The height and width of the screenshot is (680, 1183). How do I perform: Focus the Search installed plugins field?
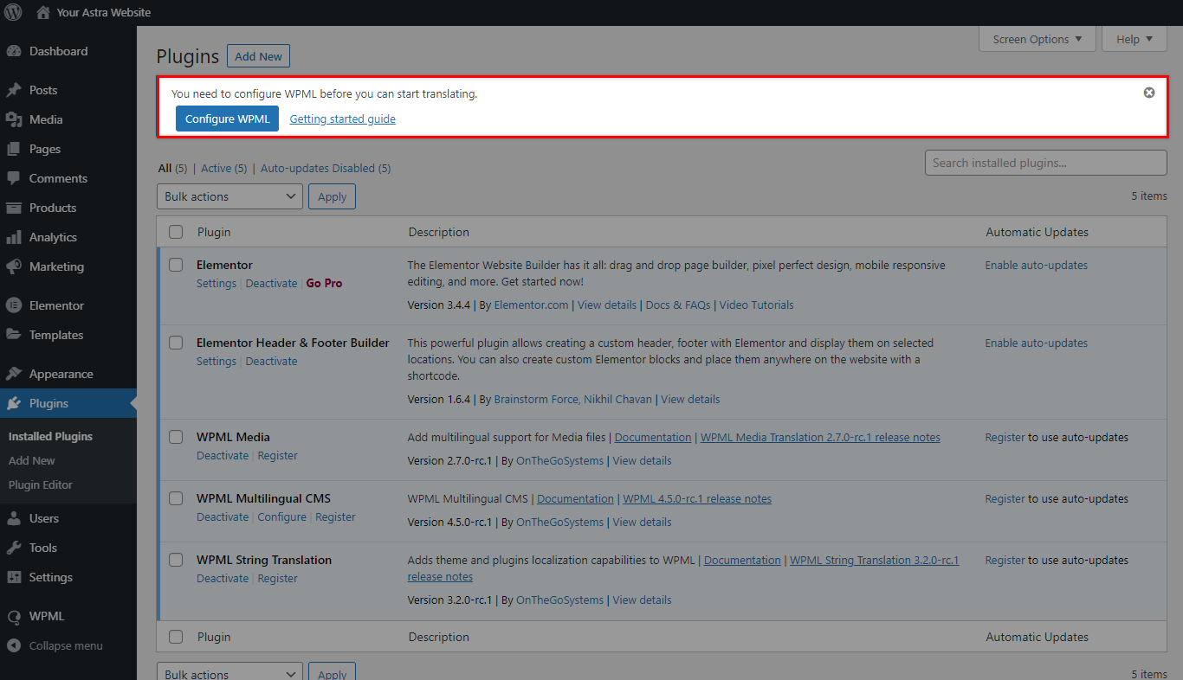point(1045,163)
